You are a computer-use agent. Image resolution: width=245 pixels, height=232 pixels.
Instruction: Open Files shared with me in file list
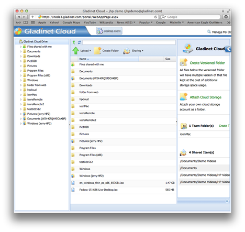[x=92, y=64]
